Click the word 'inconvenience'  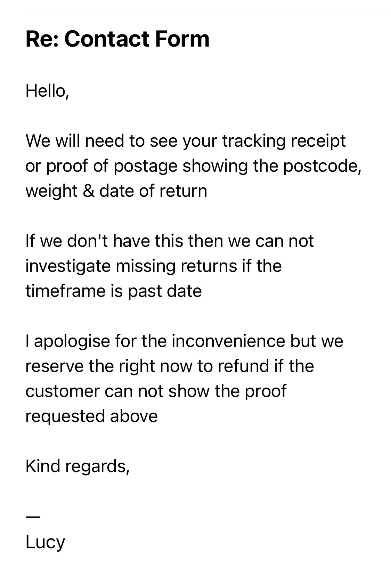[x=228, y=341]
